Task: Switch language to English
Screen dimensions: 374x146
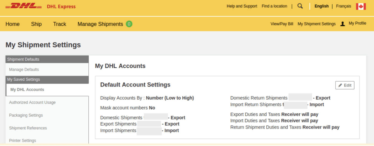Action: (322, 6)
